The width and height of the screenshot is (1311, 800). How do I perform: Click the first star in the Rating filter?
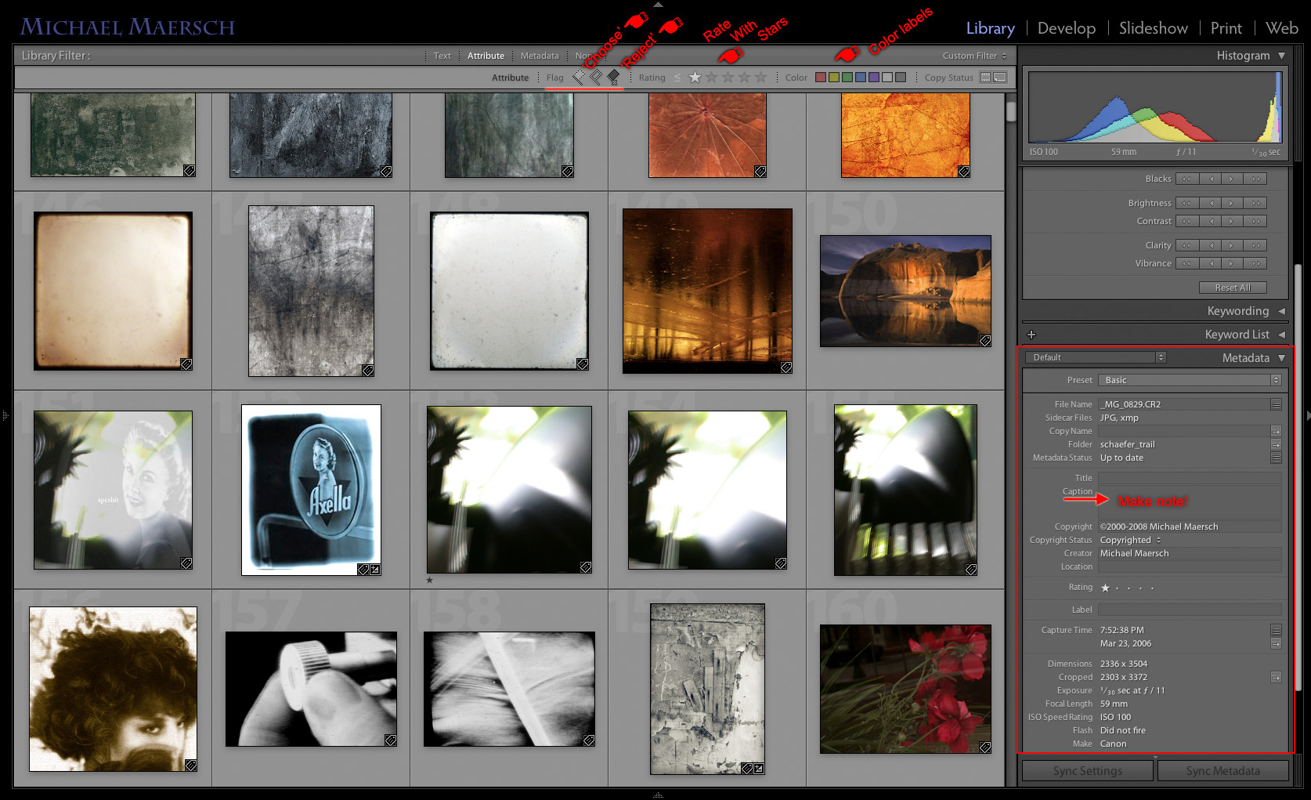(x=695, y=77)
